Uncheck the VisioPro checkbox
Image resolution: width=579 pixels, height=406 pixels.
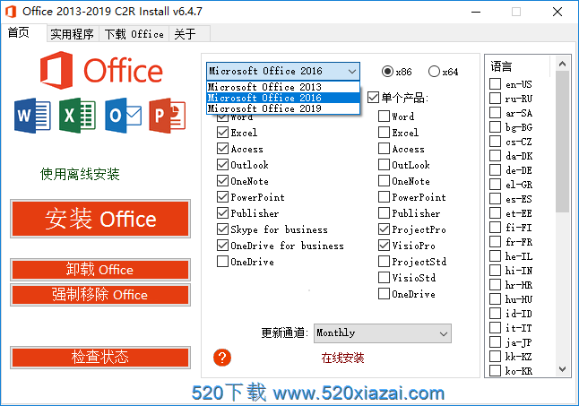click(x=384, y=245)
